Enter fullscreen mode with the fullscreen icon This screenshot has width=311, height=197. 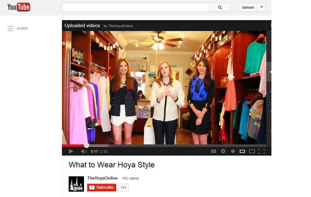point(261,151)
